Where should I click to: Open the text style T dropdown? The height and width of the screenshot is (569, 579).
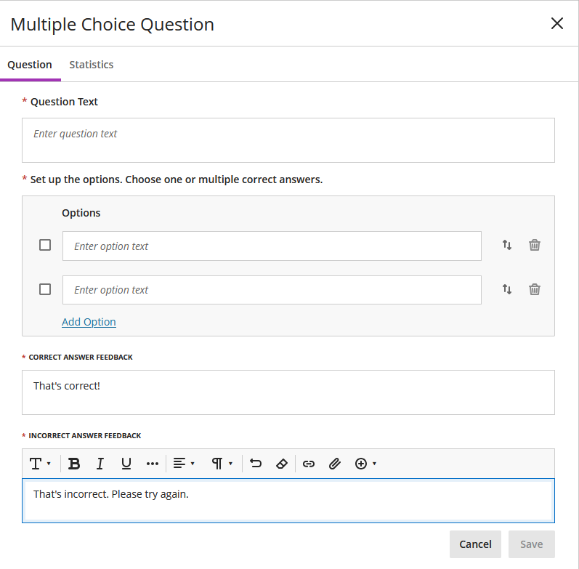[40, 464]
